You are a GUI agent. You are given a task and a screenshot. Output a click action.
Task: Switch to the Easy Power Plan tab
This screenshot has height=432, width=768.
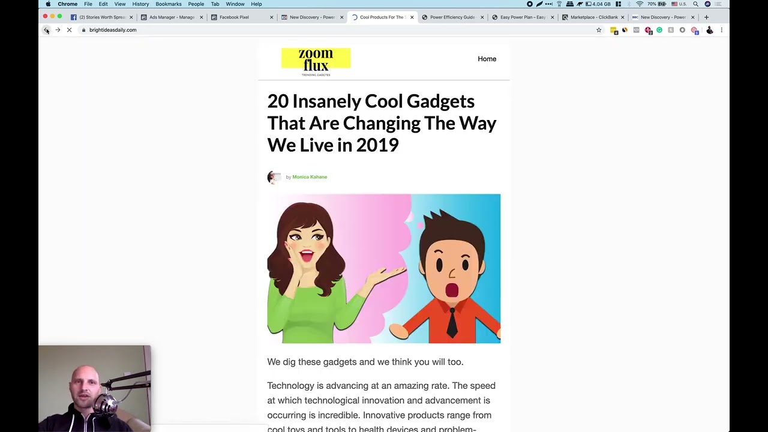[x=522, y=17]
